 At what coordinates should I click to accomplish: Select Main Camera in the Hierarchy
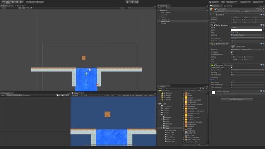pyautogui.click(x=166, y=12)
